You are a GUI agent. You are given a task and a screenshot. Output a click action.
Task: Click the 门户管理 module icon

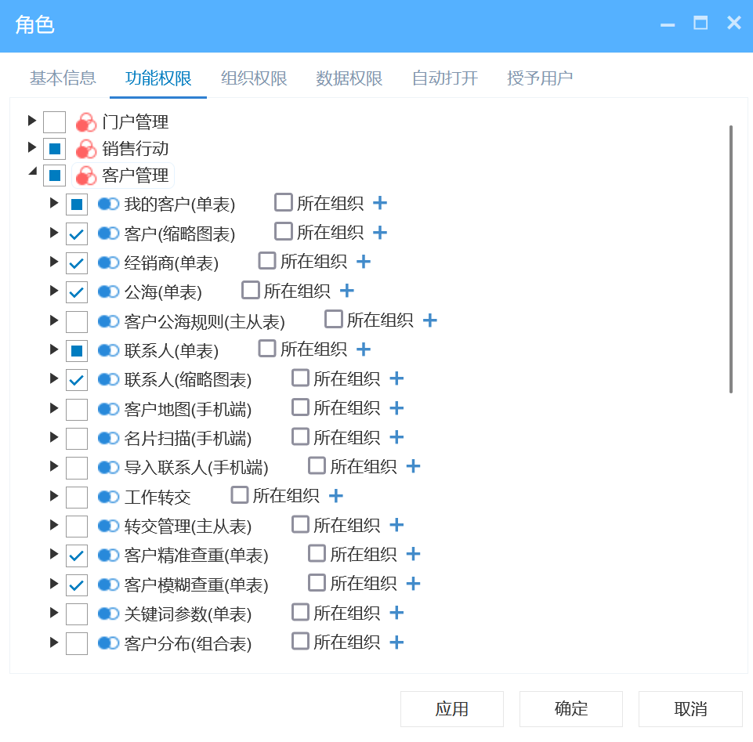click(x=85, y=122)
